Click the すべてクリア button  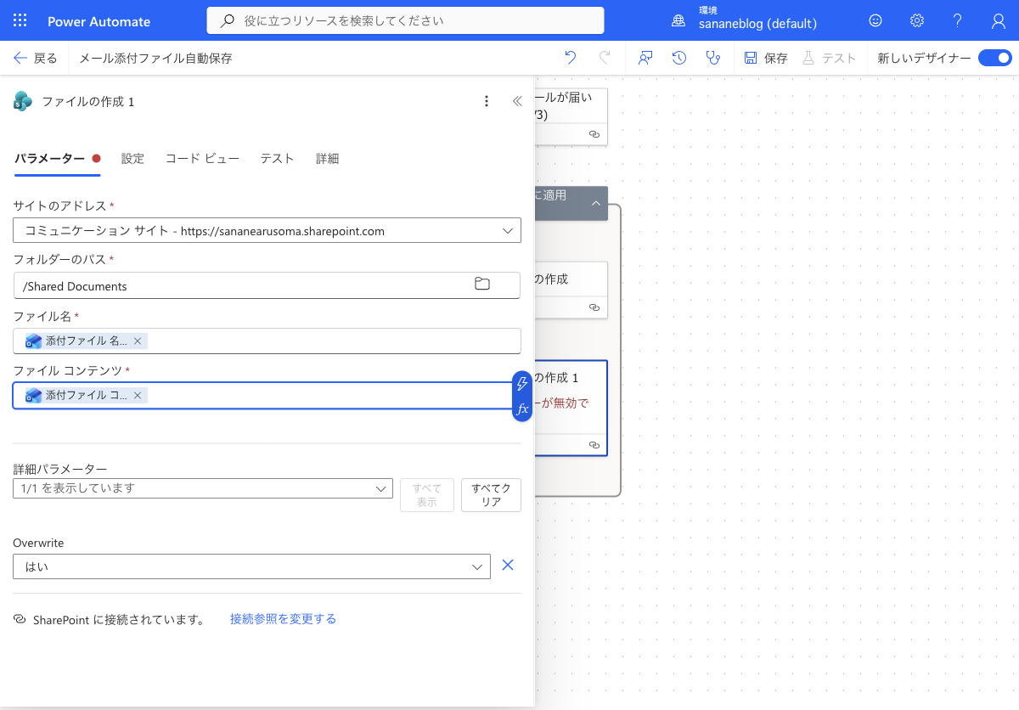(x=491, y=495)
